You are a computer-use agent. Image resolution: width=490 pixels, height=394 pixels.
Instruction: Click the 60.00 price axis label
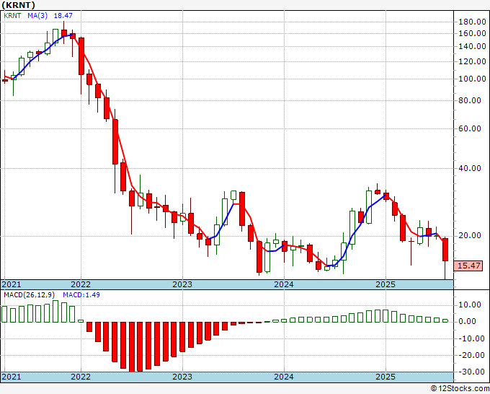pos(470,128)
